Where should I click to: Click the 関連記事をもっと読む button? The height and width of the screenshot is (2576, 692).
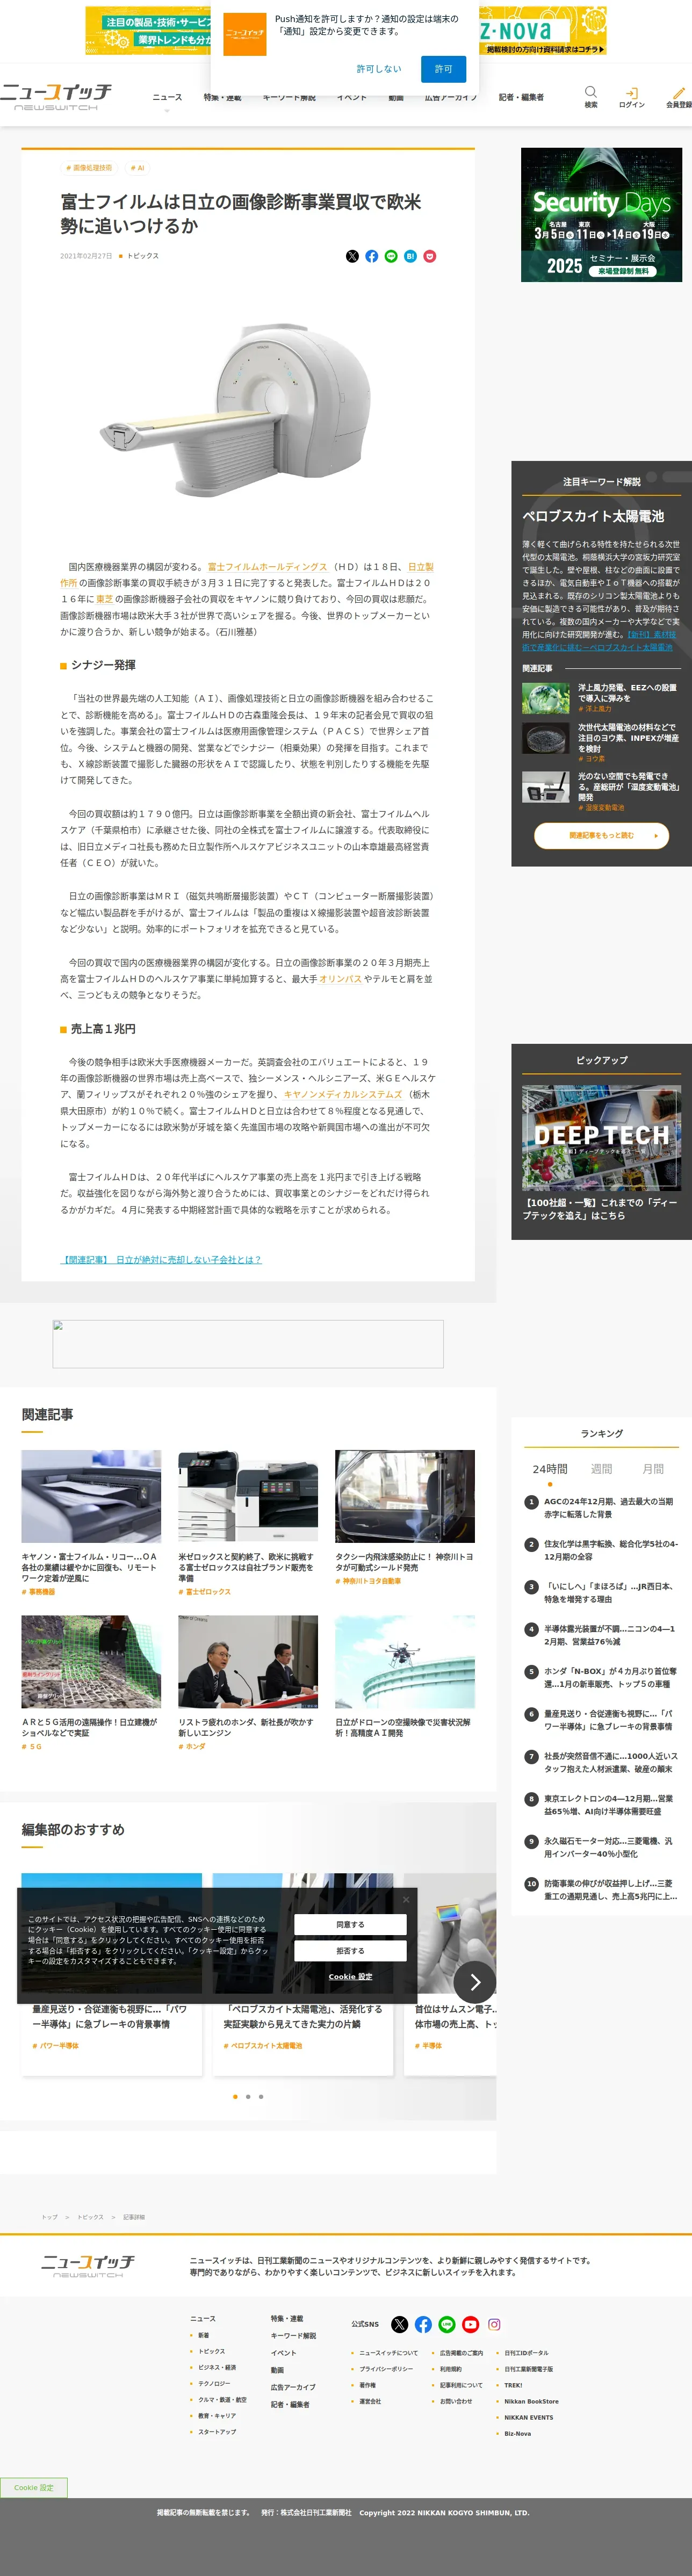[x=601, y=835]
